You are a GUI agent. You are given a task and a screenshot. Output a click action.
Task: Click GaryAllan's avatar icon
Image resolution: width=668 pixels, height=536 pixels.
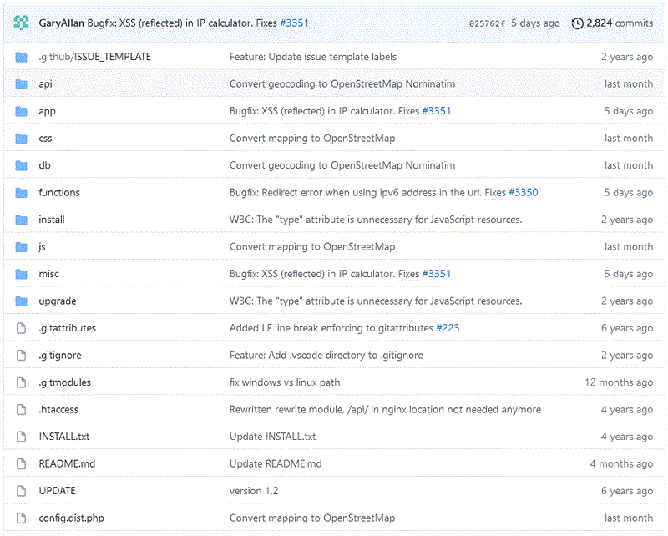[22, 23]
